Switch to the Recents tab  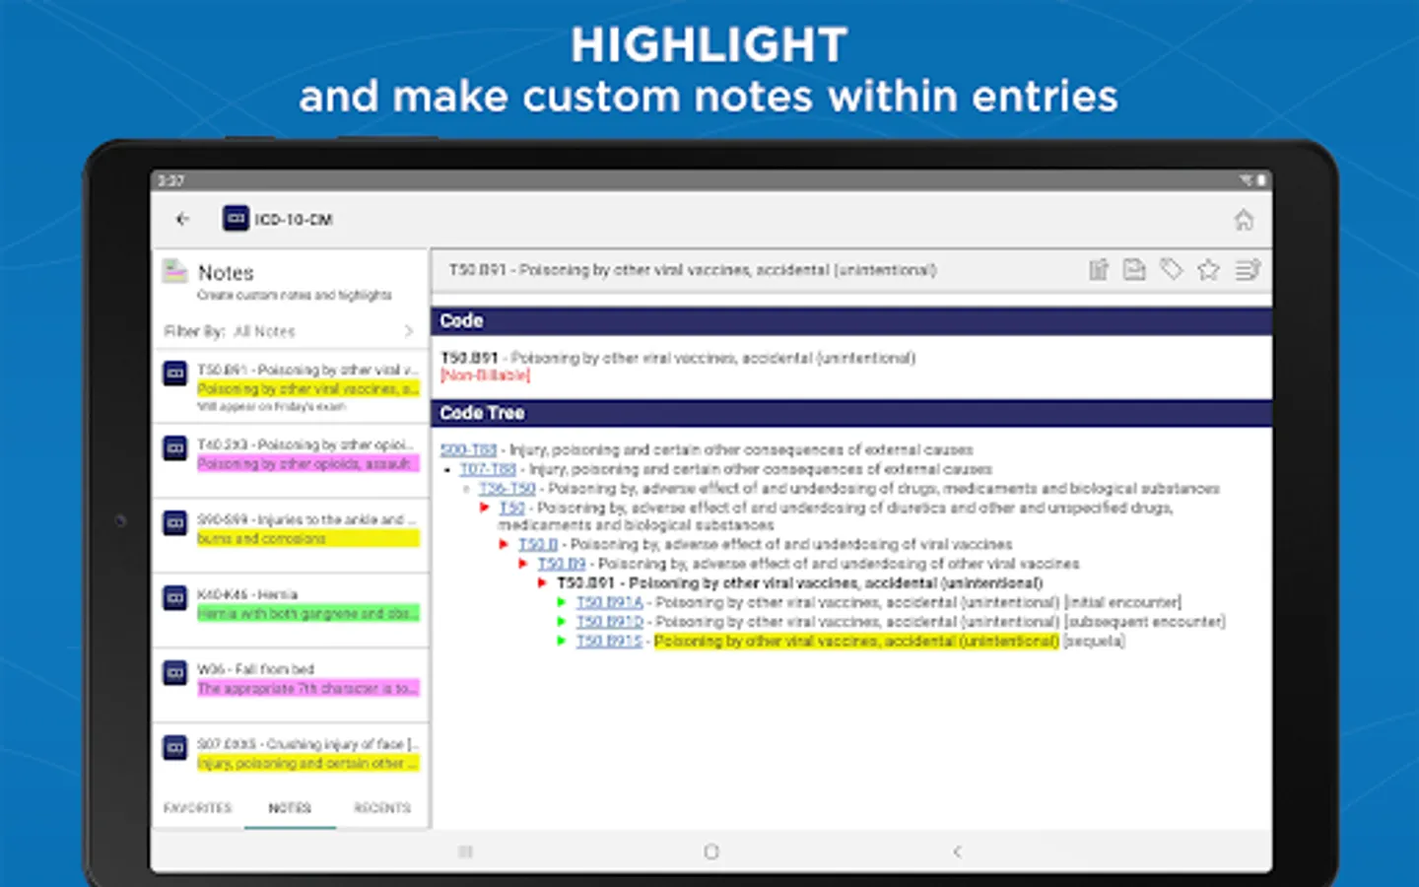pyautogui.click(x=382, y=808)
